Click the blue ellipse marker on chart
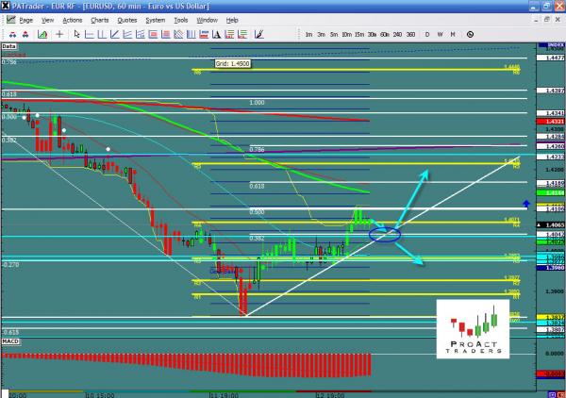 (384, 233)
